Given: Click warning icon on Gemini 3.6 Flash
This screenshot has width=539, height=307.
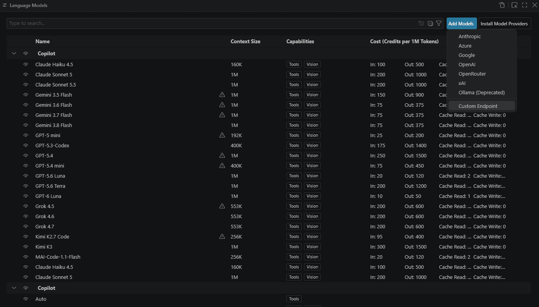Looking at the screenshot, I should pos(222,105).
